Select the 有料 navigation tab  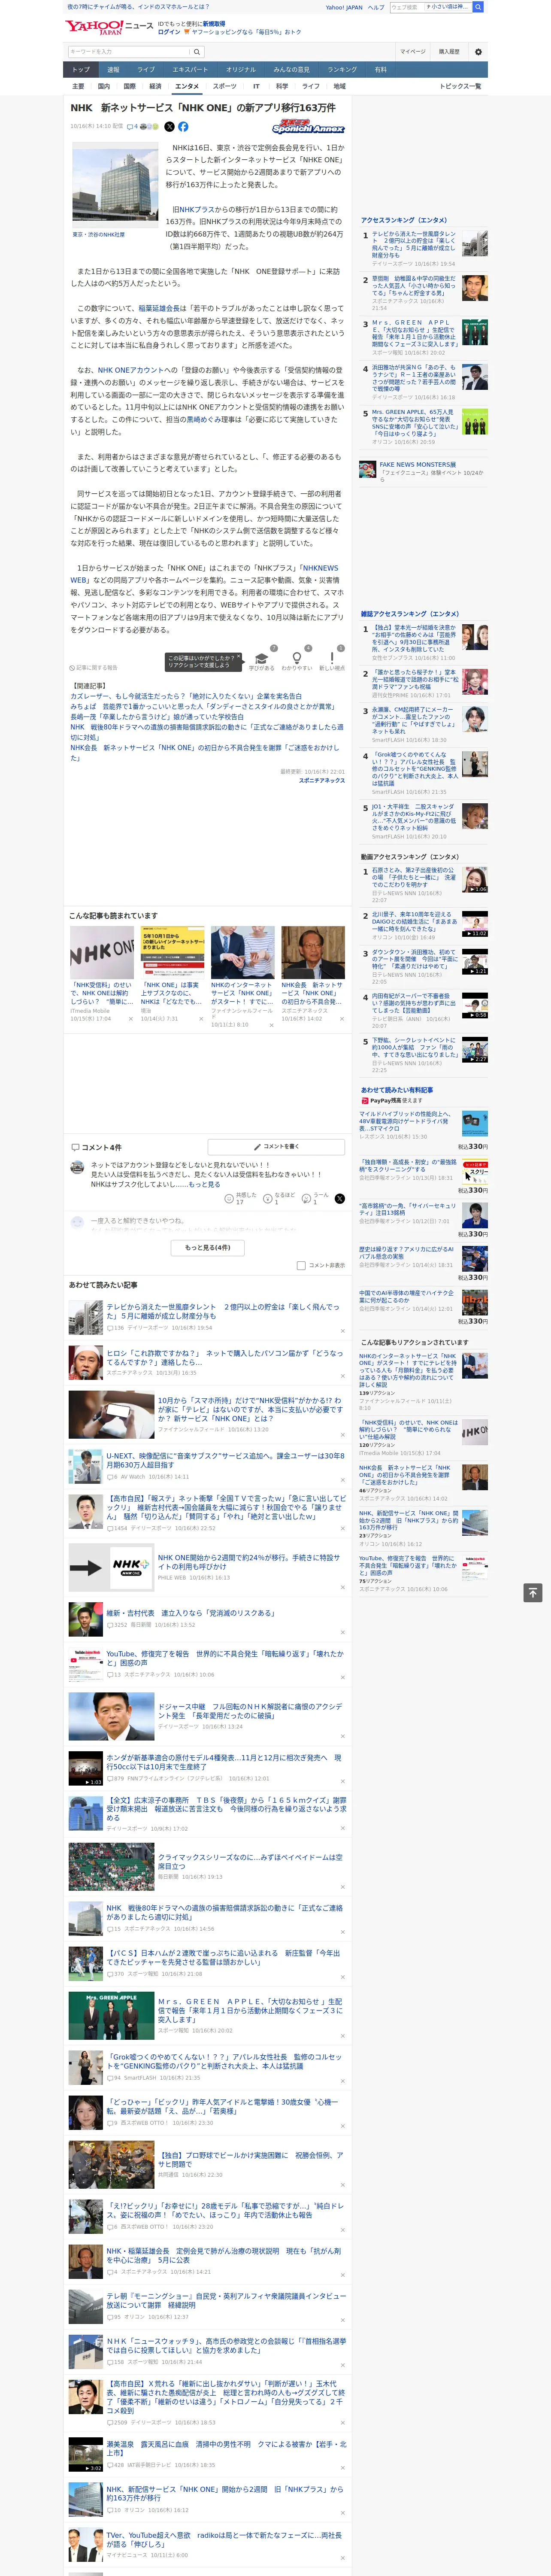(x=380, y=70)
